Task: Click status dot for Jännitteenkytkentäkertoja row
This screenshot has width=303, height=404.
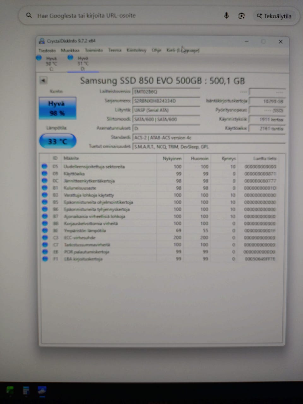Action: tap(45, 181)
